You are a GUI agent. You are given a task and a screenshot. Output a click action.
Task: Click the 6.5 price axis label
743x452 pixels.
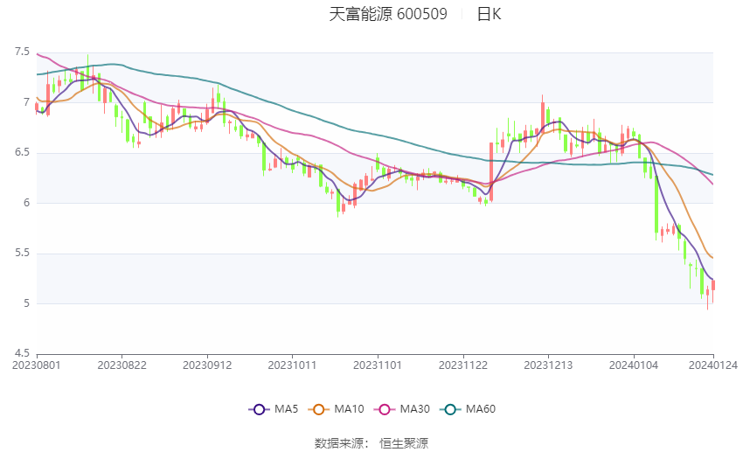coord(22,152)
